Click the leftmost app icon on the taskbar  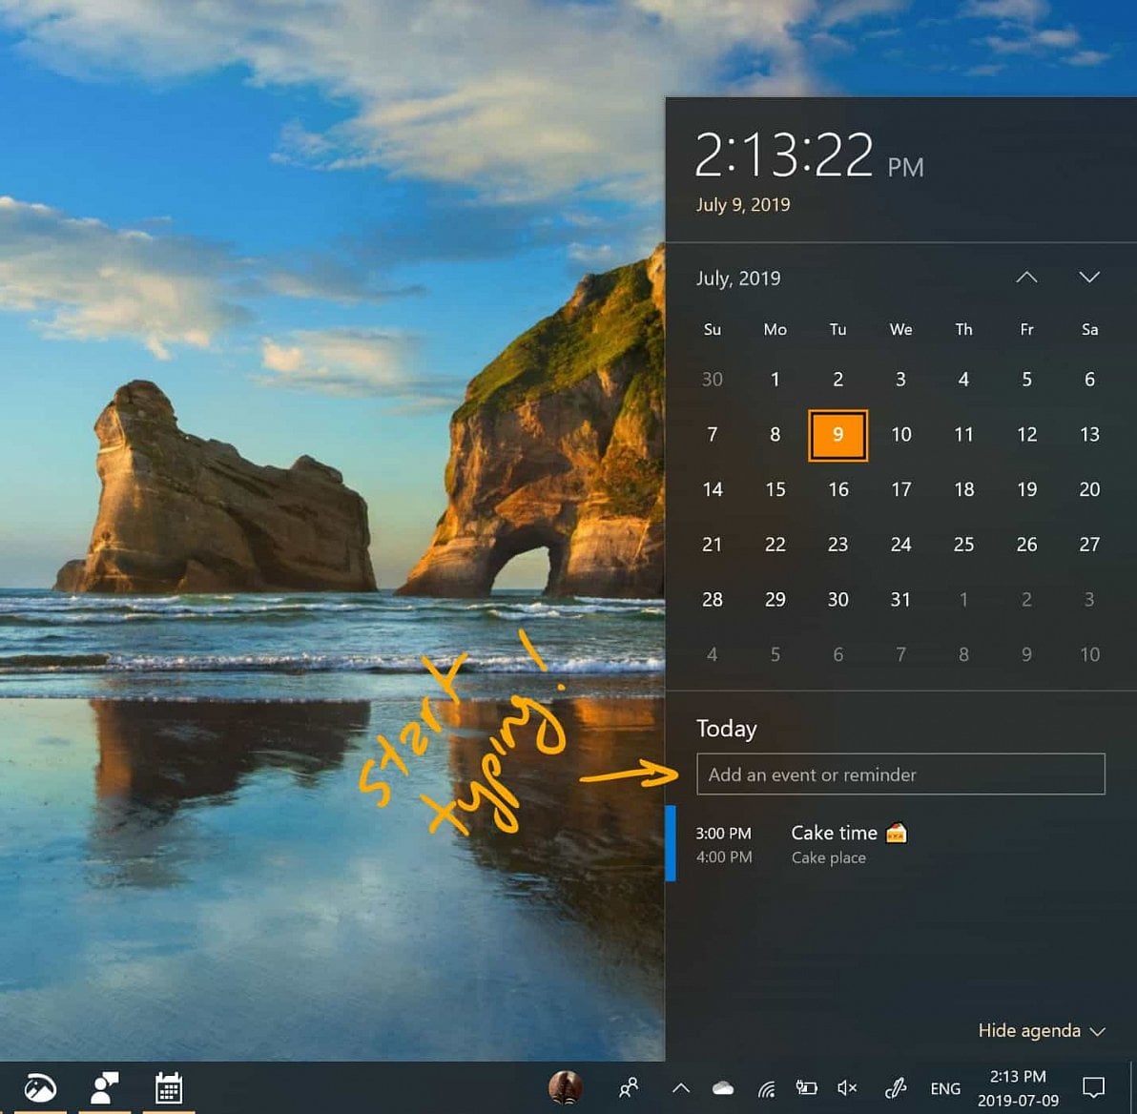tap(38, 1087)
